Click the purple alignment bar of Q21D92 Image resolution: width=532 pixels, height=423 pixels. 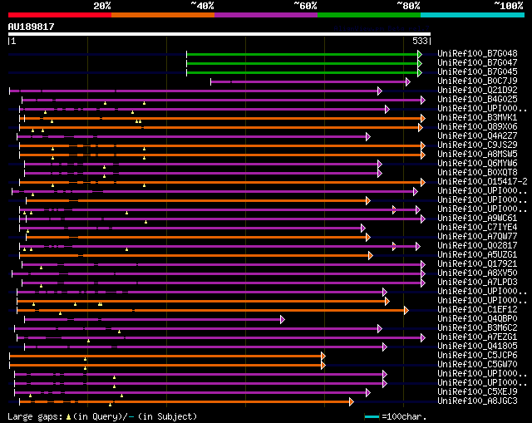tap(194, 91)
